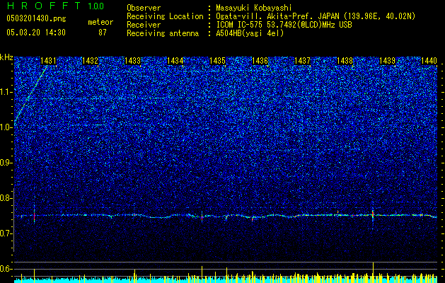Click the Receiver field label
Screen dimensions: 445x283
click(144, 25)
